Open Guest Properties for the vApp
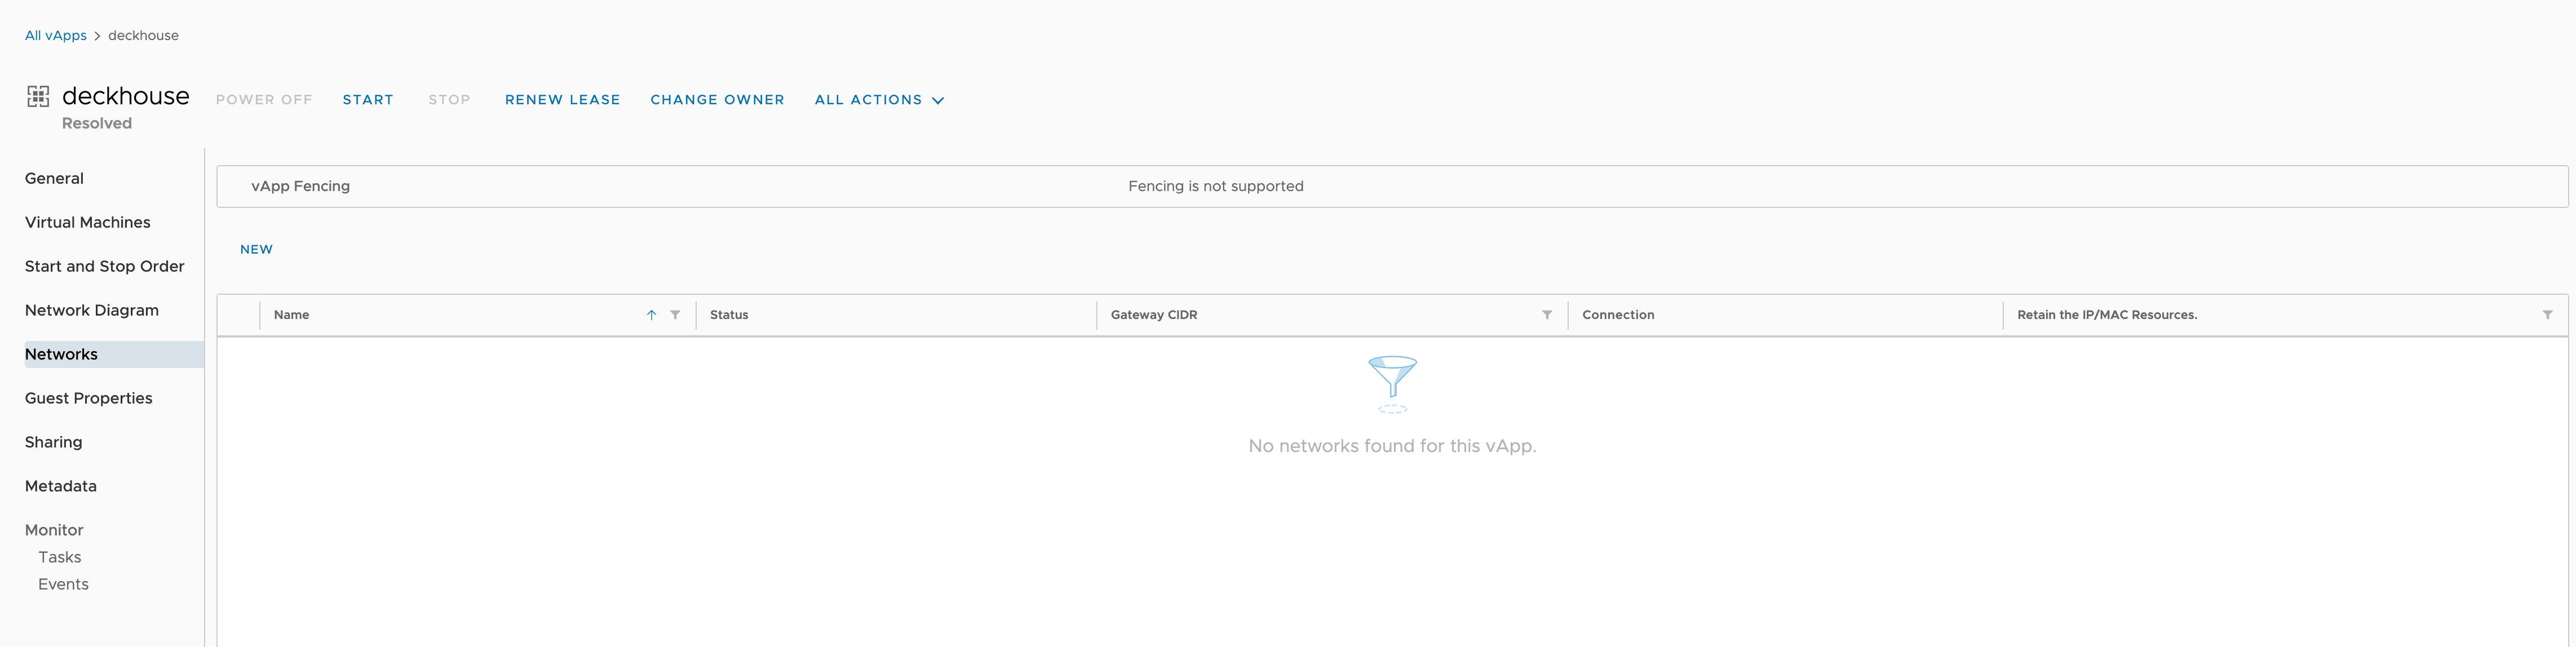2576x647 pixels. pyautogui.click(x=88, y=397)
